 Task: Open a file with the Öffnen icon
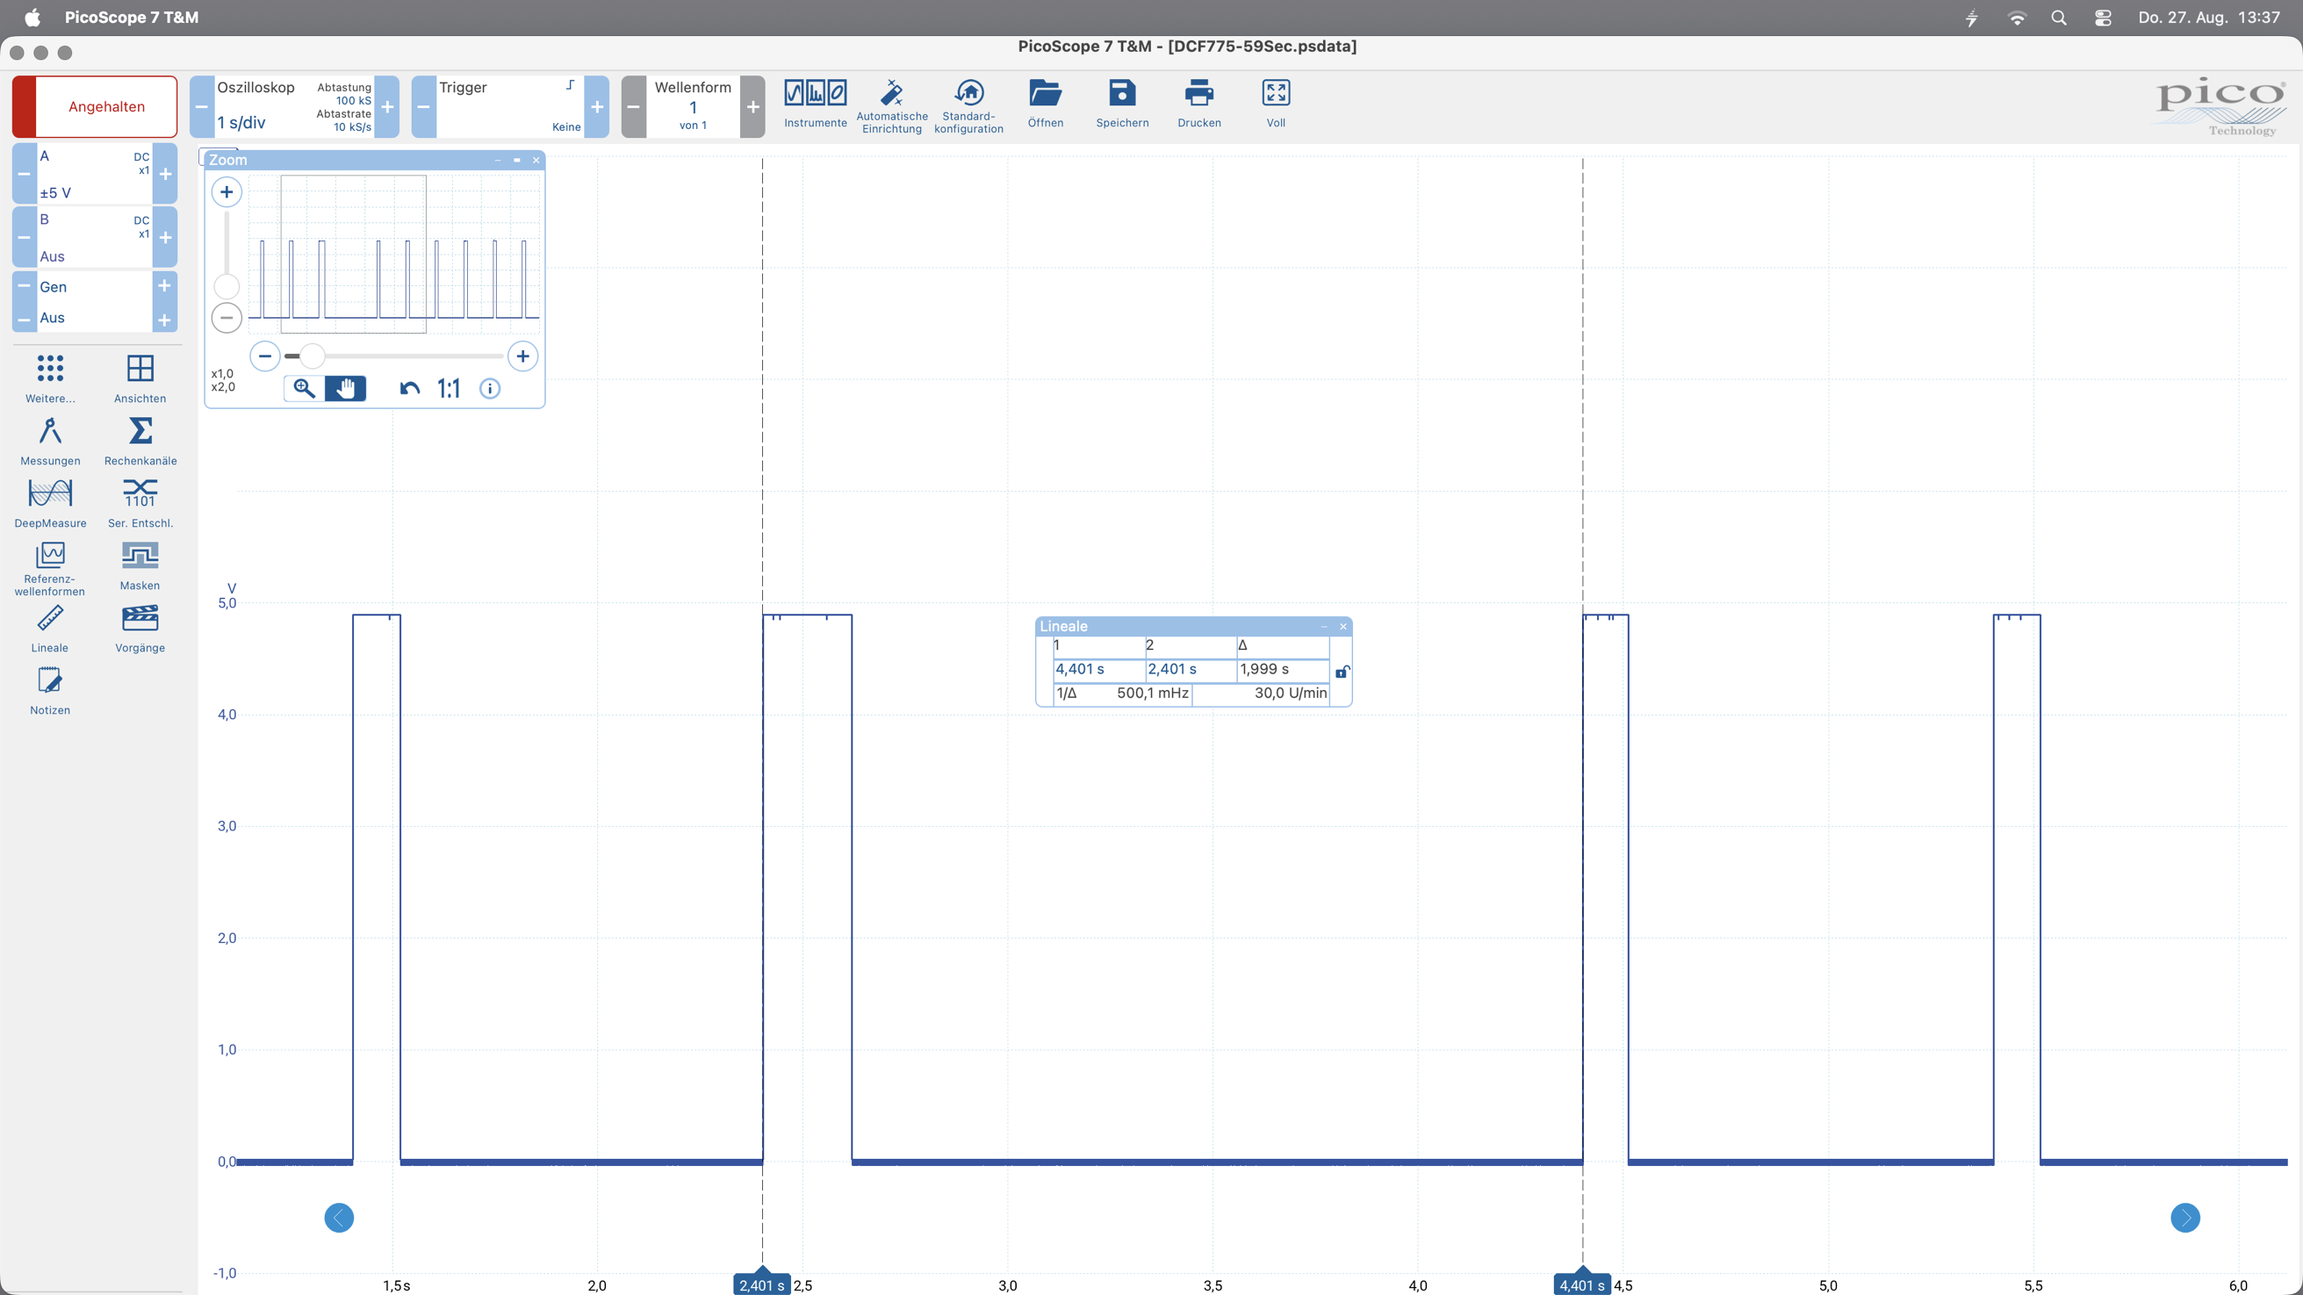1045,104
